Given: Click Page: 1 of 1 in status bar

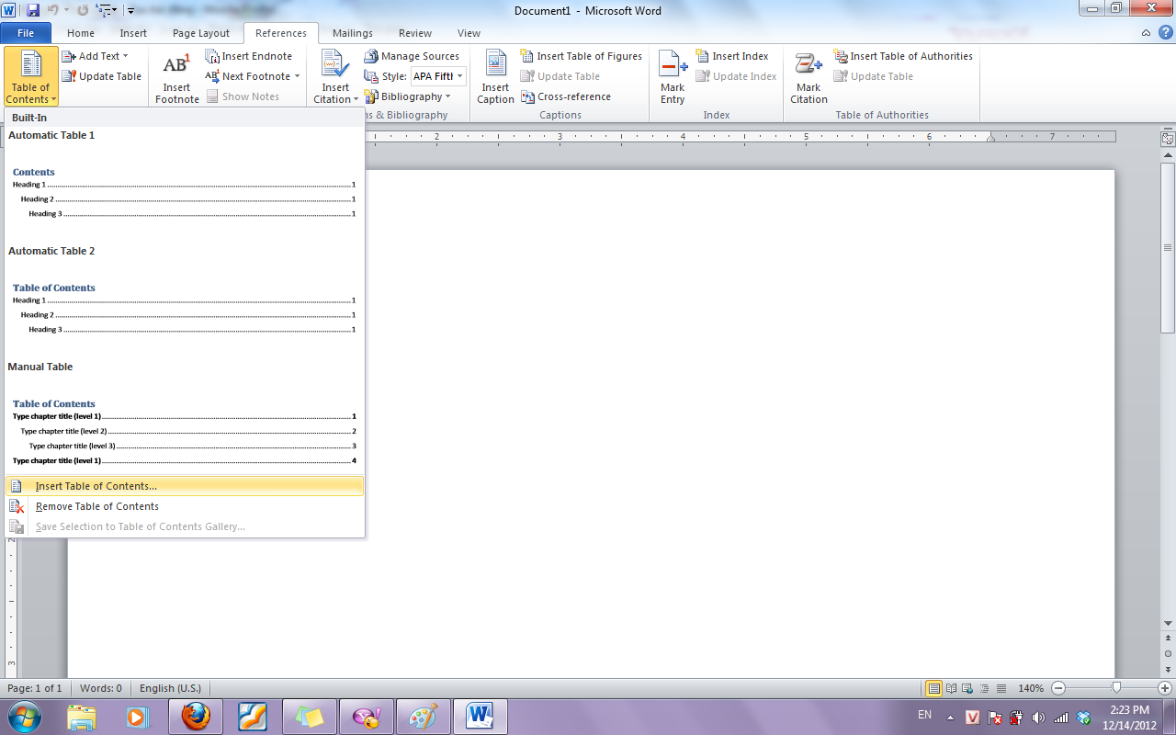Looking at the screenshot, I should click(35, 688).
